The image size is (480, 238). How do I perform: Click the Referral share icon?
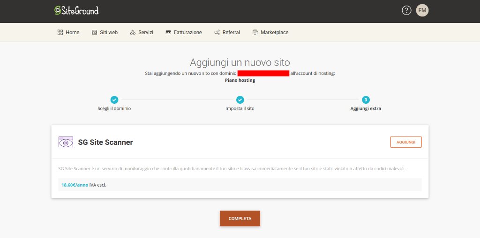coord(217,32)
